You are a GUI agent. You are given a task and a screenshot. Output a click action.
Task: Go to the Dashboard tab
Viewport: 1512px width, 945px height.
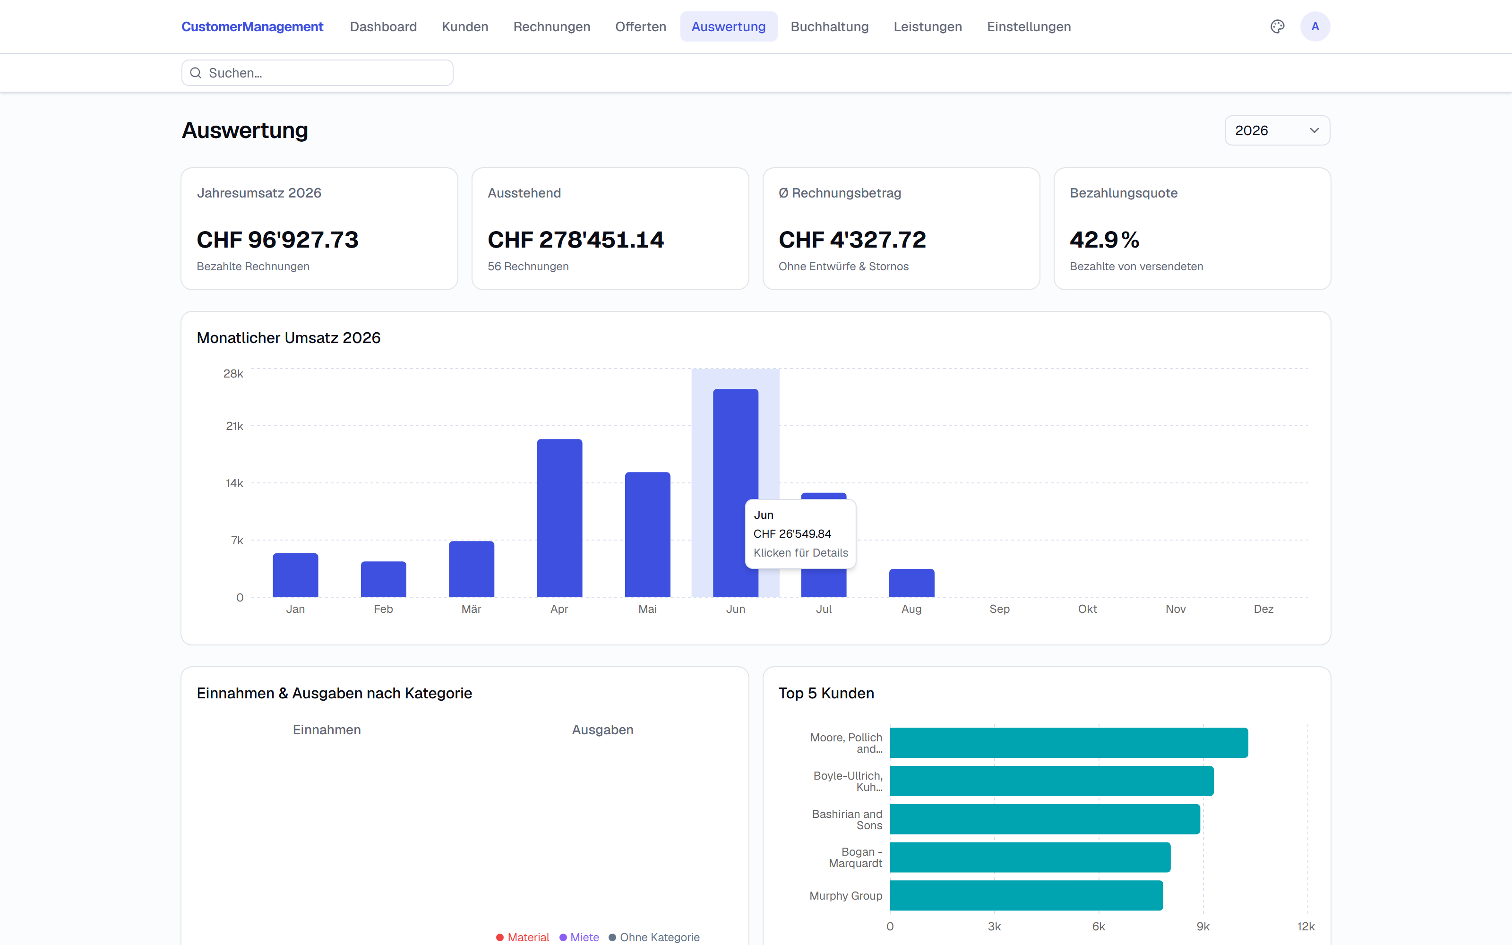(x=383, y=27)
